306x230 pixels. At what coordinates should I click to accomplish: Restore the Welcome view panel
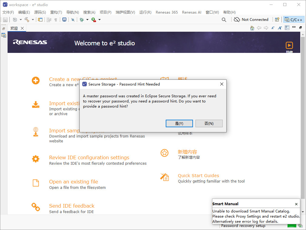(301, 28)
